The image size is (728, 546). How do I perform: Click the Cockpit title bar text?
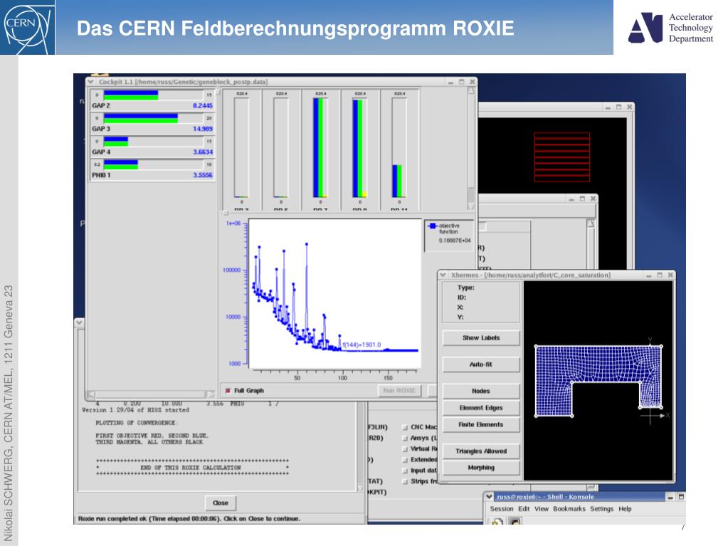pyautogui.click(x=183, y=82)
